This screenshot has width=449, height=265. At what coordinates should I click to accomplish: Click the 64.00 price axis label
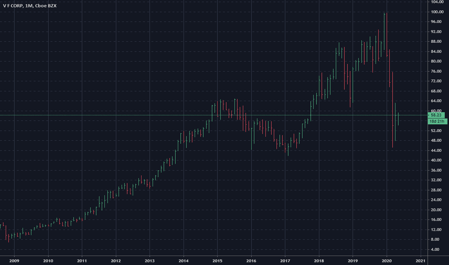[x=436, y=101]
